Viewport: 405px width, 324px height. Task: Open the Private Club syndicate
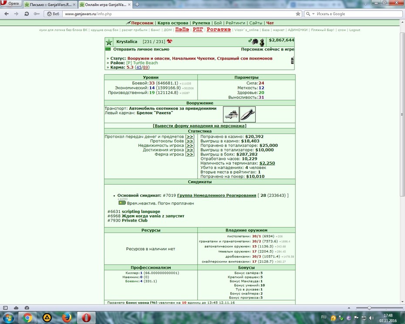(135, 220)
